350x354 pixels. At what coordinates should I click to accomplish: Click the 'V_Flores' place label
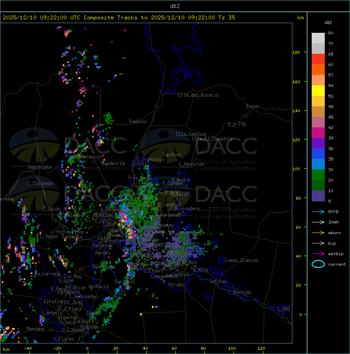[x=64, y=339]
